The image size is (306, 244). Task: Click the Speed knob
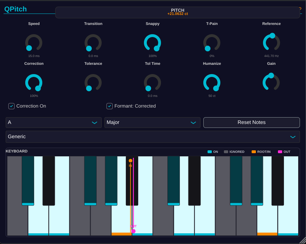(34, 43)
